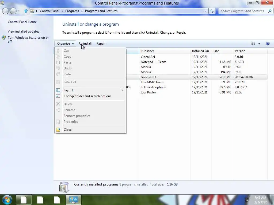Click the Up arrow navigation icon
Screen dimensions: 274x205
coord(26,11)
